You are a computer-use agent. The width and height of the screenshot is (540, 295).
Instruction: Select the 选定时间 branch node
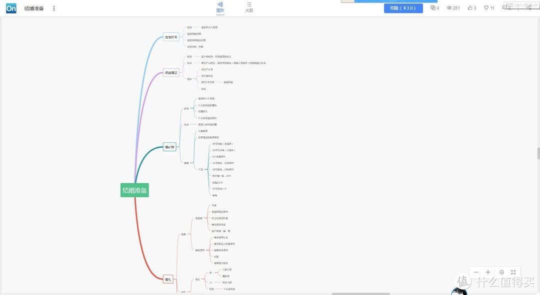tap(171, 37)
